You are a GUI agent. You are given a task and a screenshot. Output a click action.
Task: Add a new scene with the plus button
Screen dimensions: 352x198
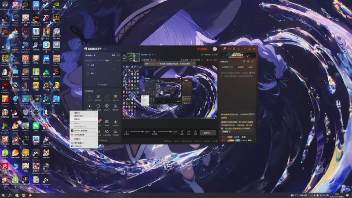coord(118,60)
